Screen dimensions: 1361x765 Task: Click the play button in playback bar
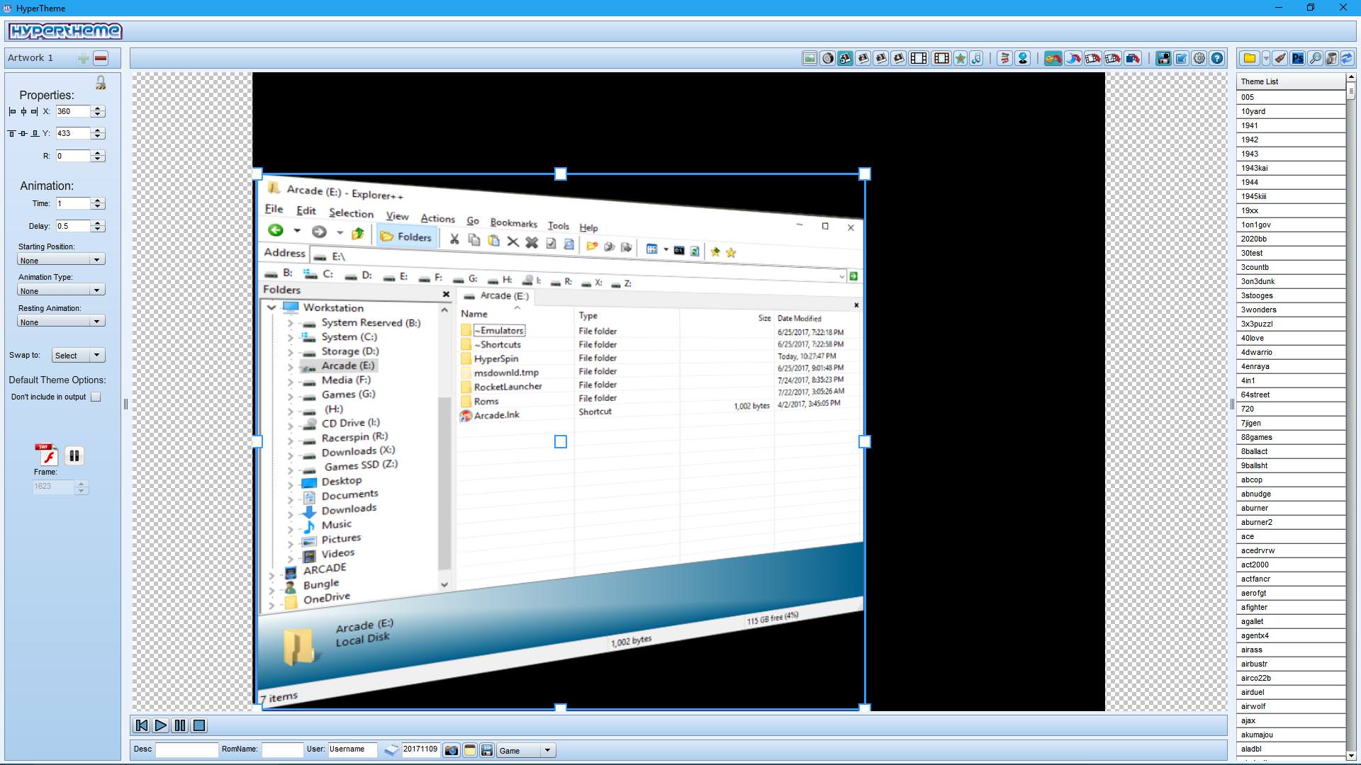[161, 725]
